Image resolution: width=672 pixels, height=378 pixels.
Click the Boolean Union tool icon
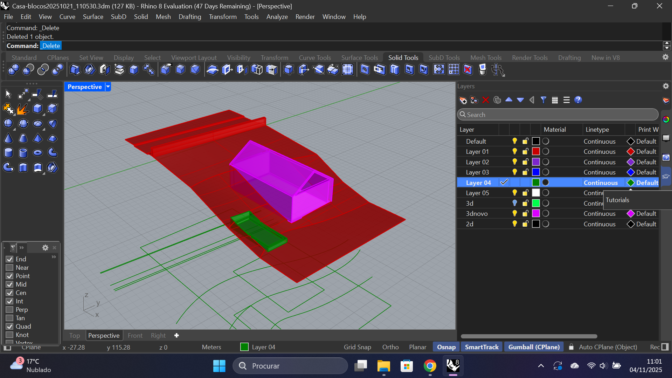coord(14,70)
